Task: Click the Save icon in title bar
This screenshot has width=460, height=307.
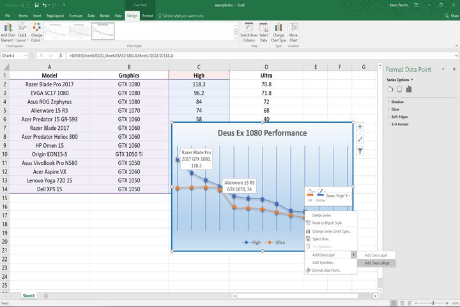Action: pyautogui.click(x=36, y=5)
